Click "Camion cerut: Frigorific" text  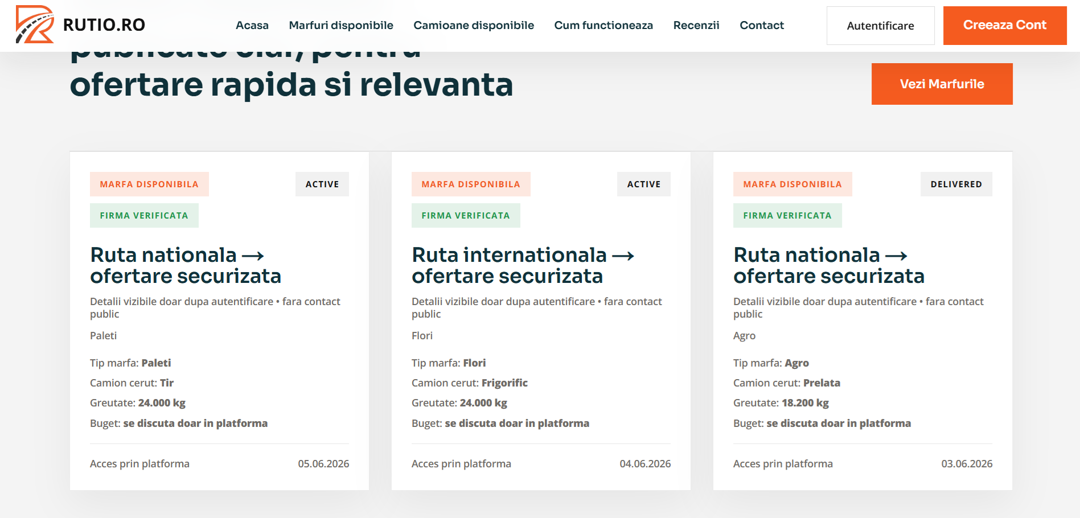pos(470,383)
